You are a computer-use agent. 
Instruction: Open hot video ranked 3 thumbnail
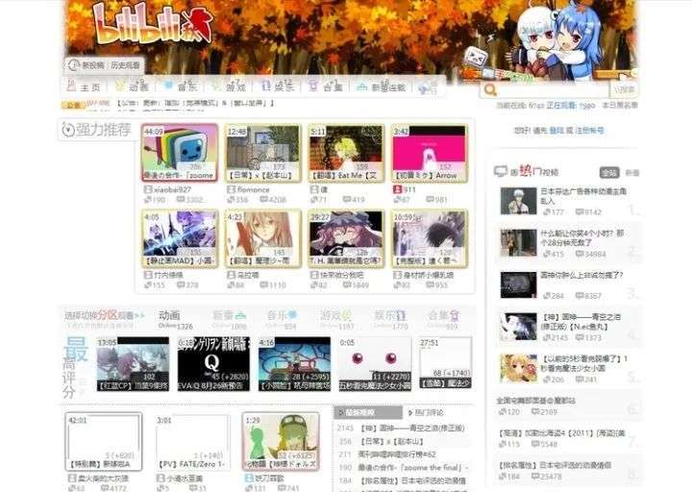coord(518,284)
